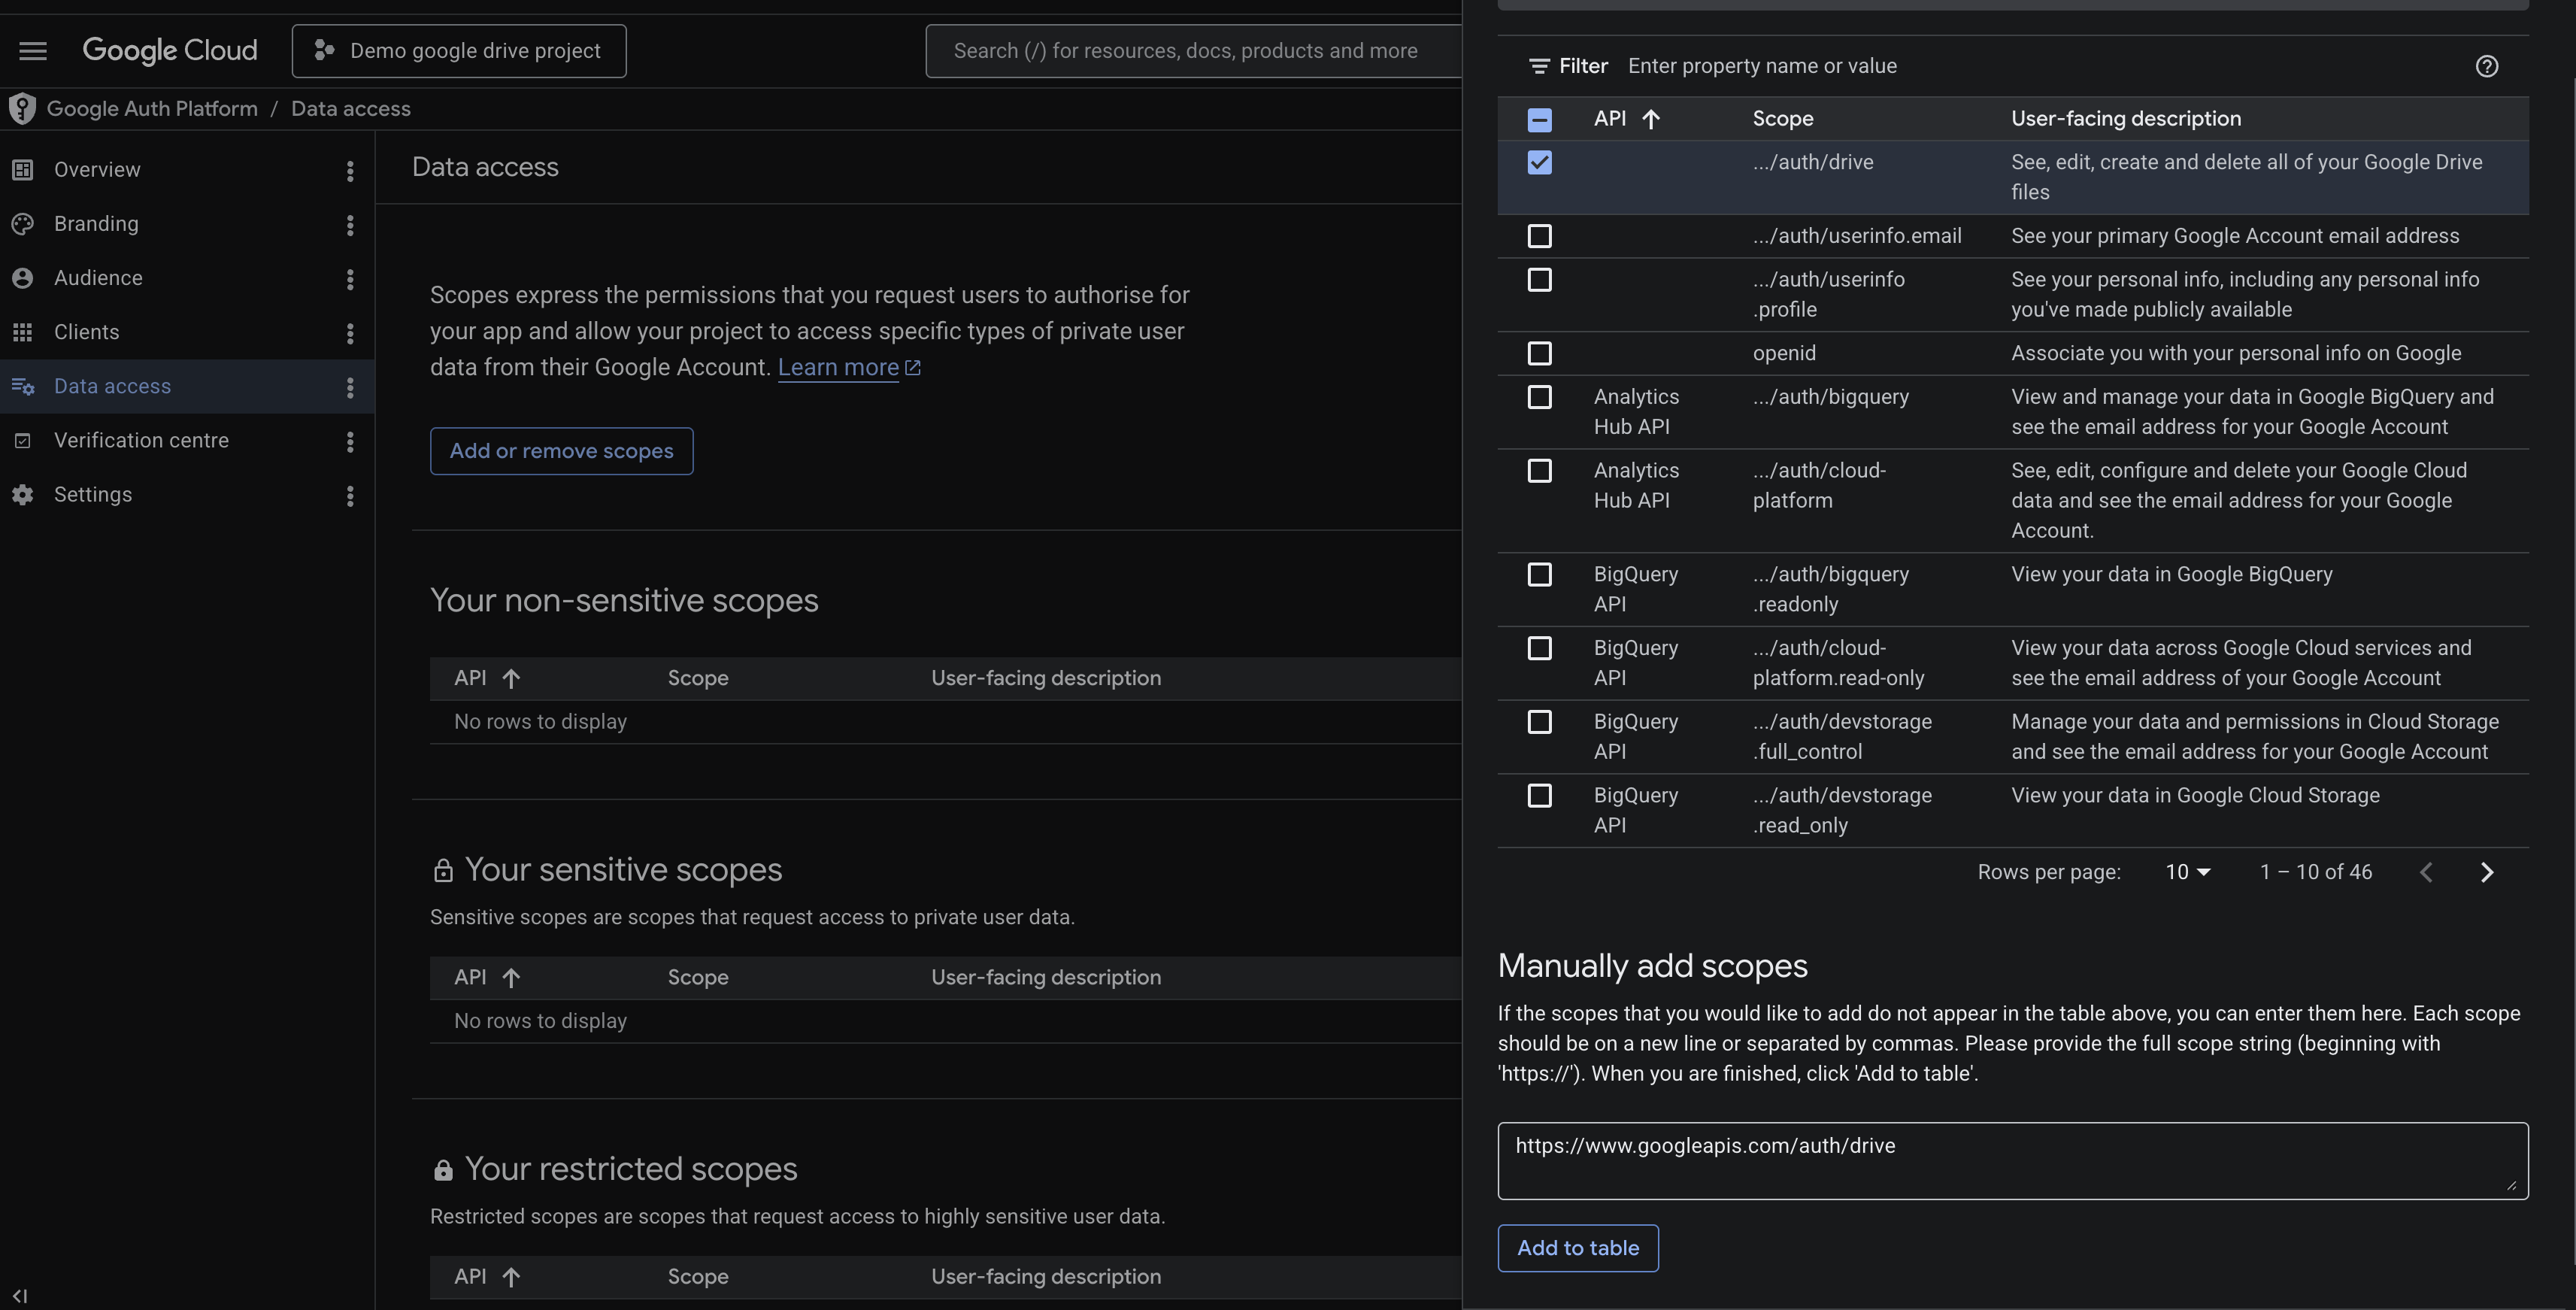The width and height of the screenshot is (2576, 1310).
Task: Click the filter list icon
Action: (x=1539, y=66)
